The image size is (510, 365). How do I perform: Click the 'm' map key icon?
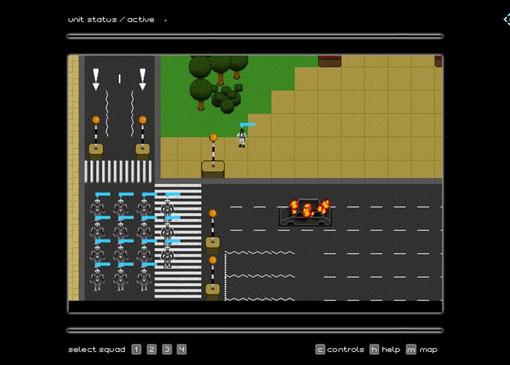click(x=411, y=349)
